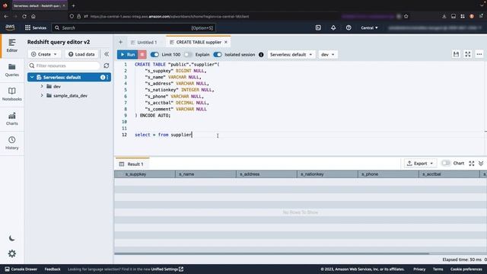Viewport: 487px width, 274px height.
Task: Click the Load data button
Action: coord(81,54)
